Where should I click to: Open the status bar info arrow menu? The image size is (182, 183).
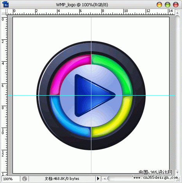coord(98,179)
